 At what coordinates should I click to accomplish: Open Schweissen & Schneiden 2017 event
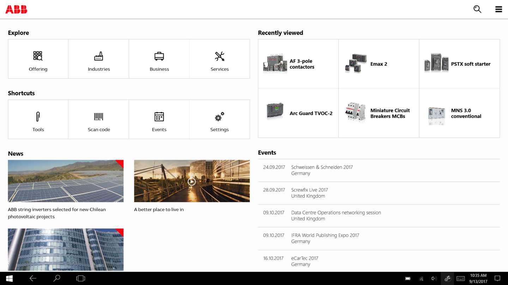pyautogui.click(x=379, y=170)
